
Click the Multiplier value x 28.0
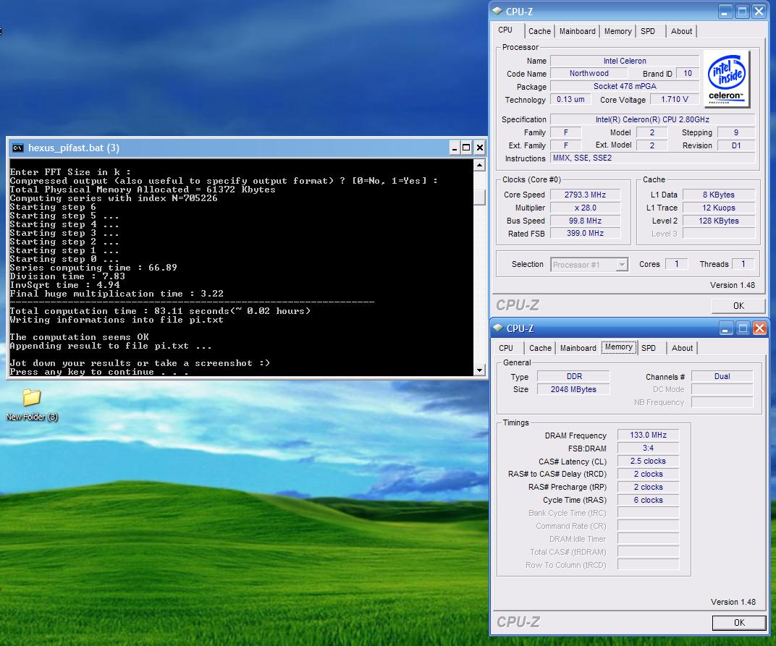(x=585, y=208)
